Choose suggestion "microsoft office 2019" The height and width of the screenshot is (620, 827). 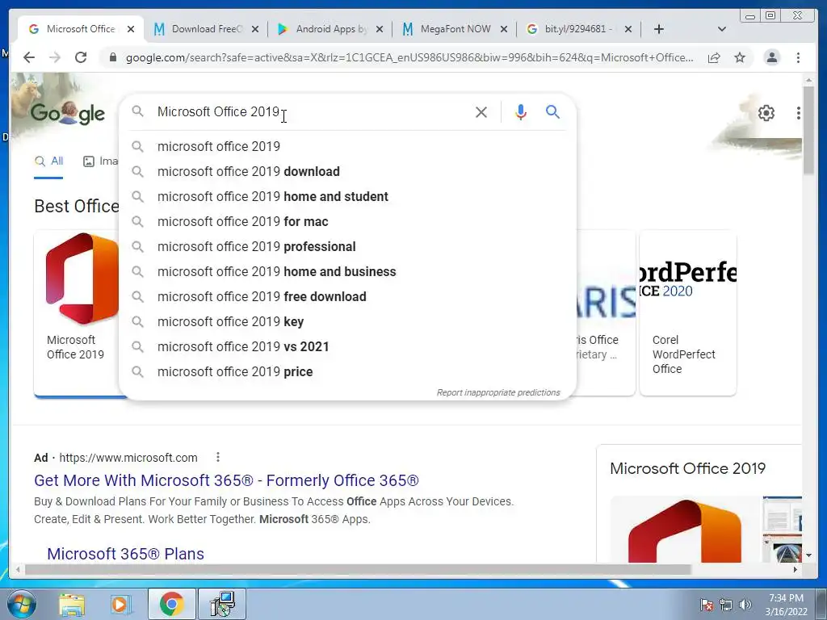coord(347,147)
